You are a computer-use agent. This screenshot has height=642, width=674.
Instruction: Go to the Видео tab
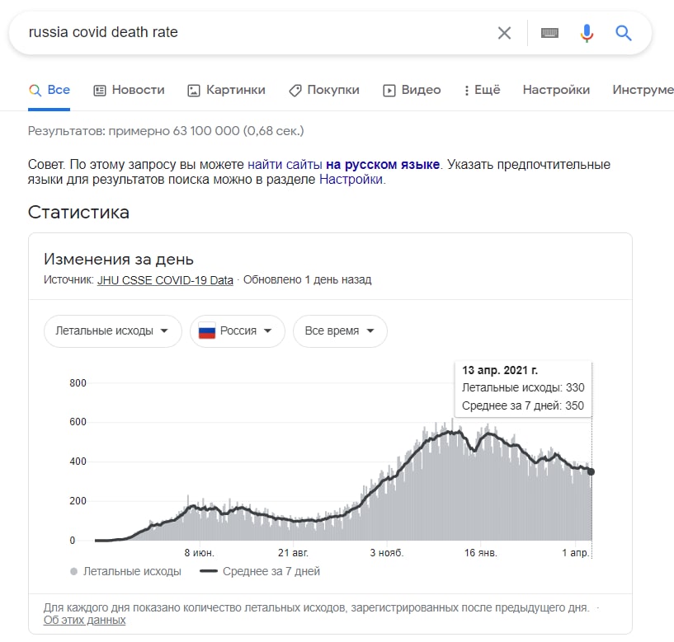(x=412, y=90)
